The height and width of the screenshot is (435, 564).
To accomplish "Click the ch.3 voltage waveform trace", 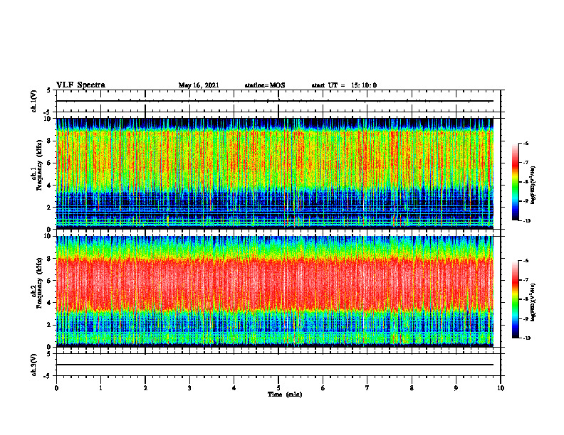I will click(x=275, y=365).
